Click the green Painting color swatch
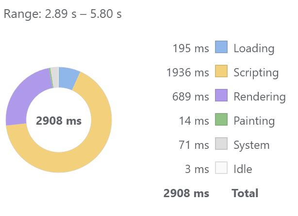 click(221, 119)
